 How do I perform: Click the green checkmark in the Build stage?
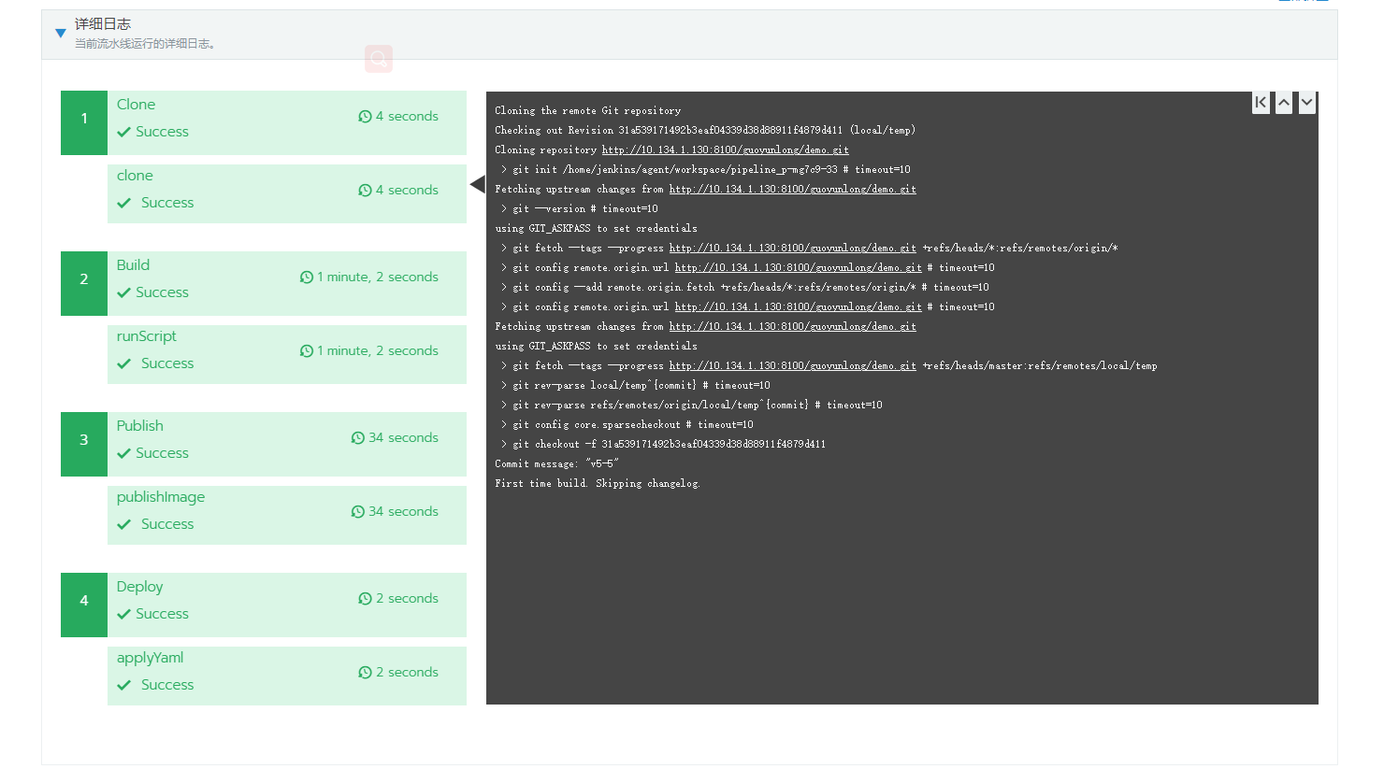(123, 293)
